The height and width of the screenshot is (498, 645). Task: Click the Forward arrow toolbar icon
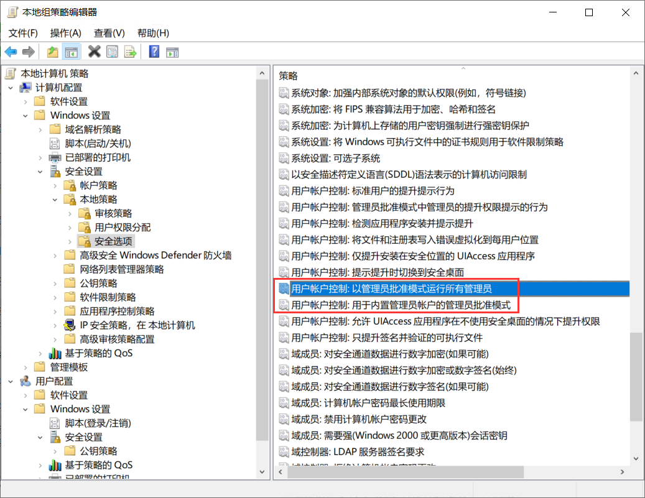[29, 52]
